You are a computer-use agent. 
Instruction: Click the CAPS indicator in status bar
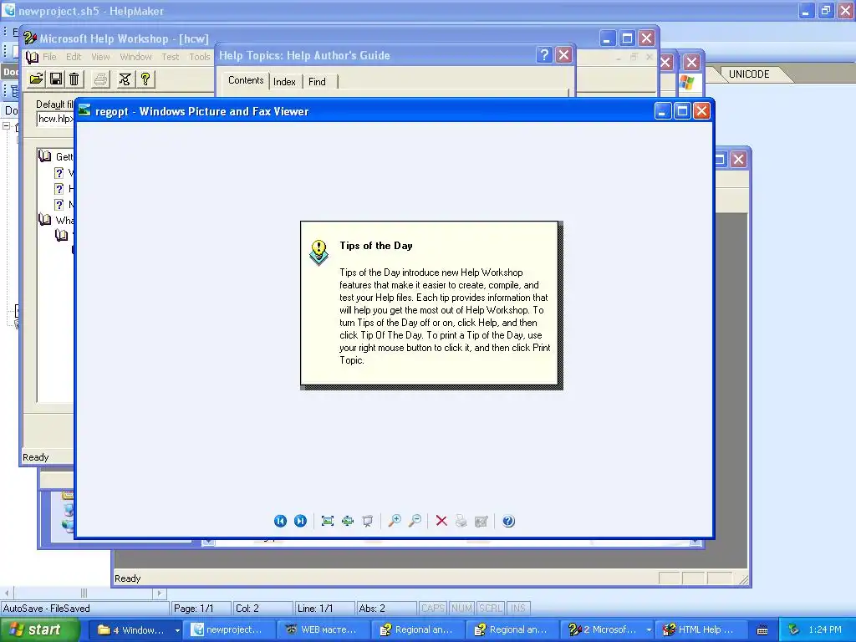point(433,608)
